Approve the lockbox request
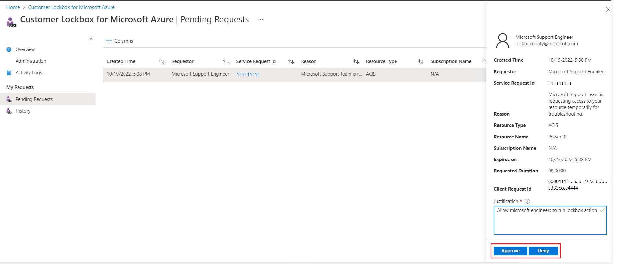The width and height of the screenshot is (639, 264). click(510, 251)
